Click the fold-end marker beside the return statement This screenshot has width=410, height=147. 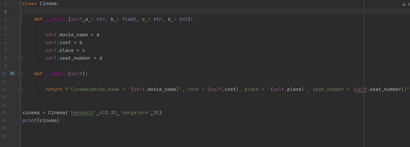(20, 89)
